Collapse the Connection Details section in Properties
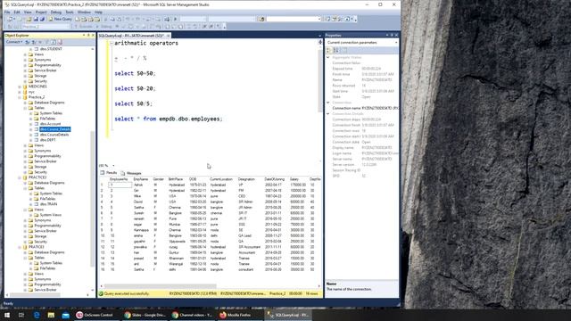Image resolution: width=571 pixels, height=321 pixels. pyautogui.click(x=328, y=114)
